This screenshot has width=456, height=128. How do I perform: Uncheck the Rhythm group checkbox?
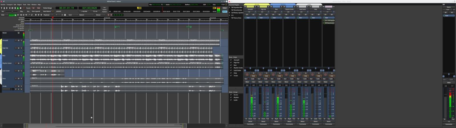point(231,97)
